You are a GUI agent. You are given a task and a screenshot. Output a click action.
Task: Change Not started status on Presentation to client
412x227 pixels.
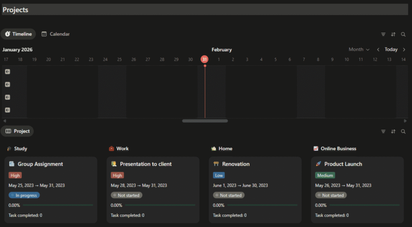tap(126, 196)
